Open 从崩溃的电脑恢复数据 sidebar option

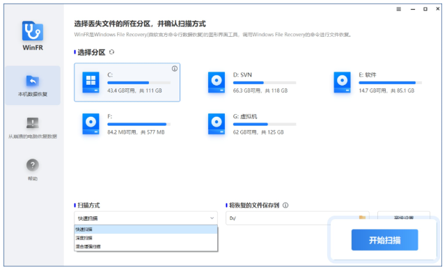point(33,128)
